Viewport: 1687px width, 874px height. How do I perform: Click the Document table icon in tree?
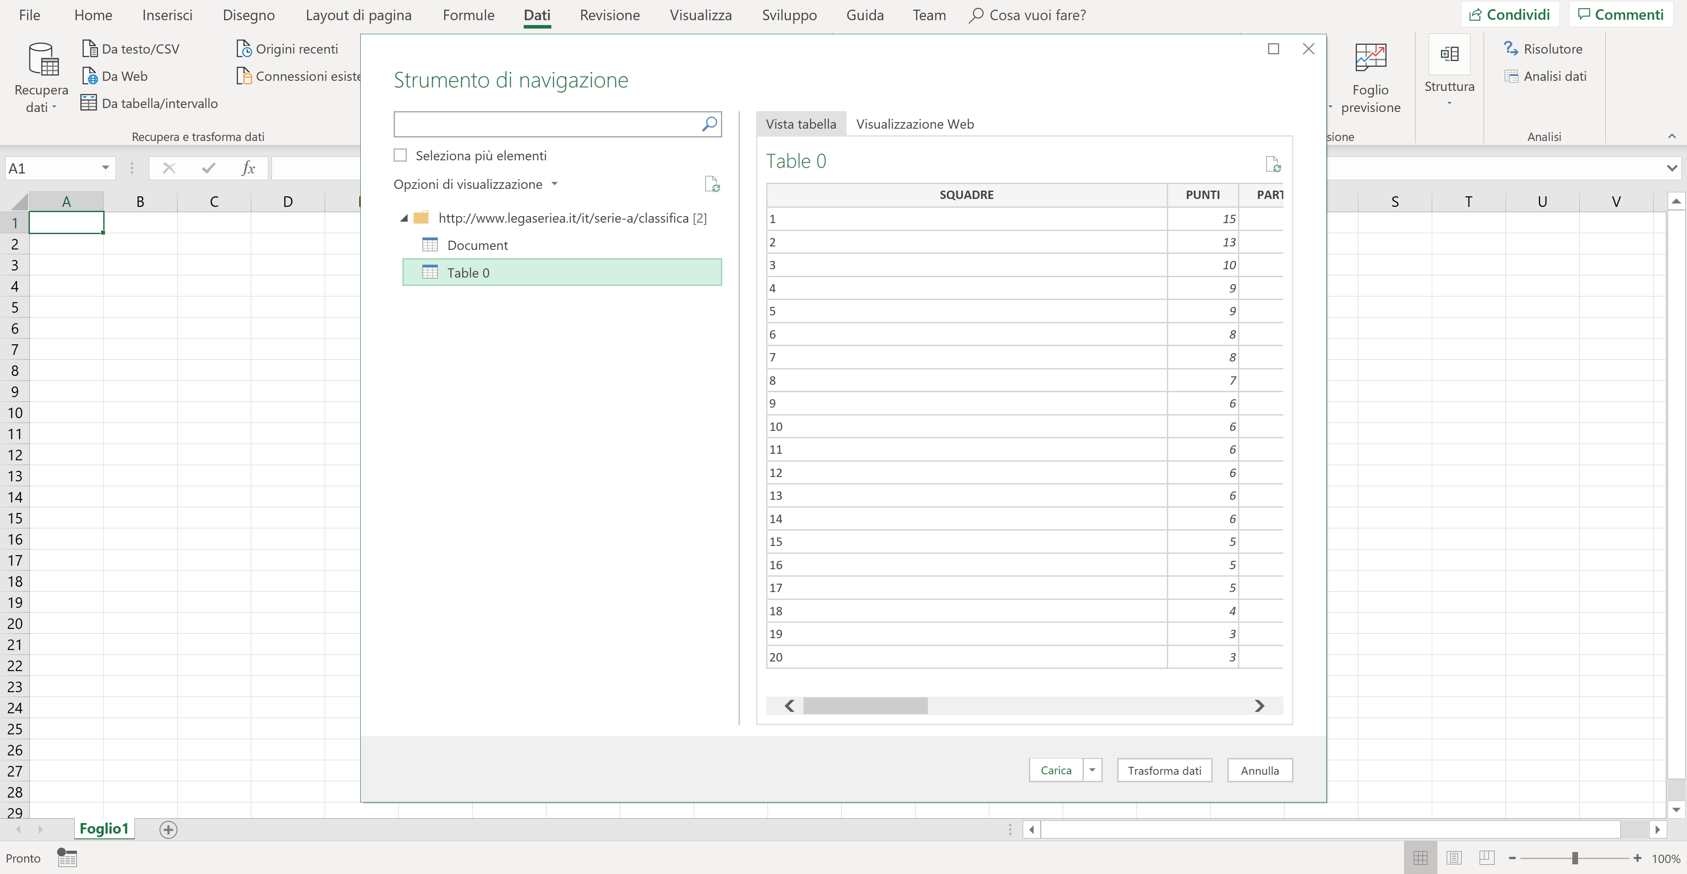[430, 245]
